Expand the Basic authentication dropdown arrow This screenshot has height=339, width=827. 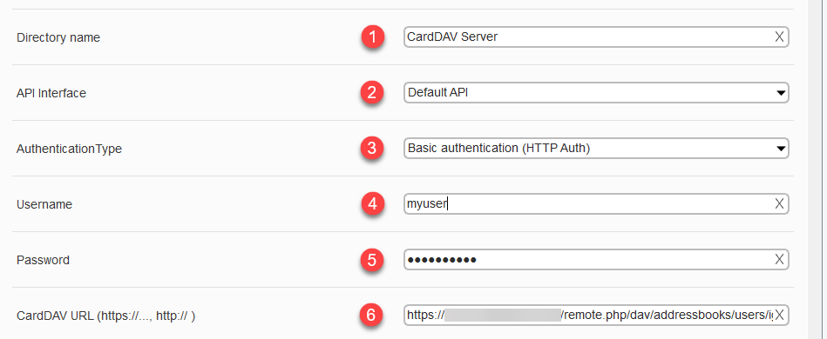coord(781,149)
